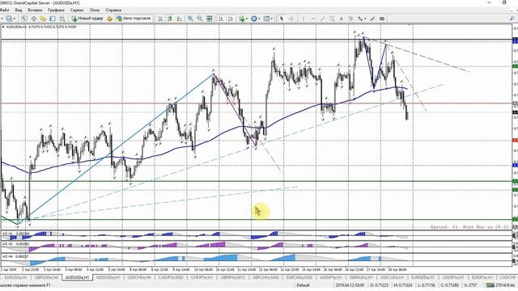518x291 pixels.
Task: Open the chart periods clock icon
Action: tap(254, 19)
